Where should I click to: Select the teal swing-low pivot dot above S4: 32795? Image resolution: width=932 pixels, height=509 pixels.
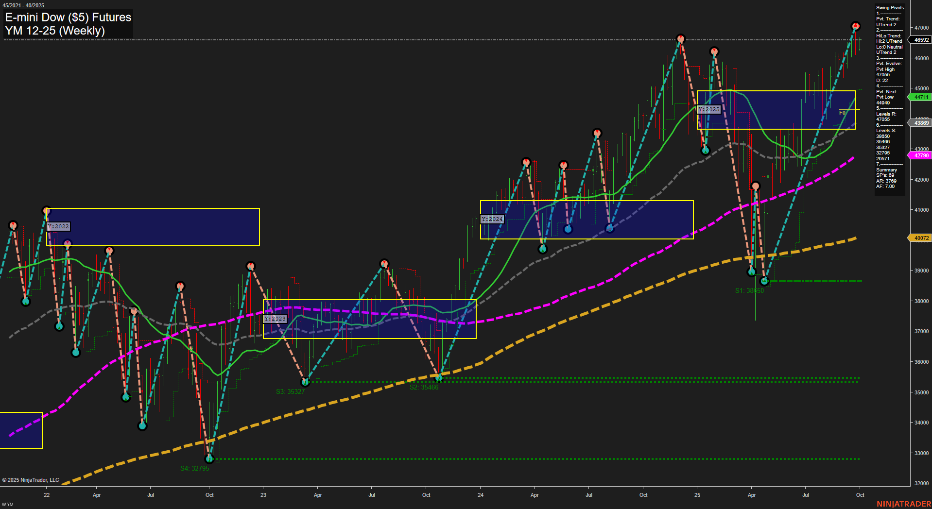coord(209,458)
